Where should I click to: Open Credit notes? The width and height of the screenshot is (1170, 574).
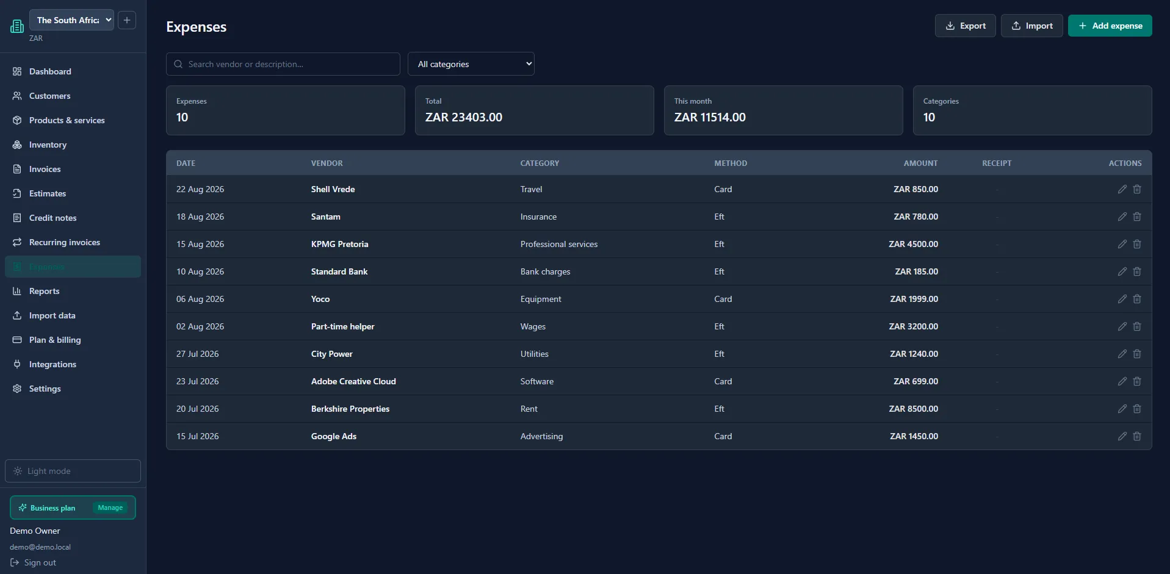point(73,218)
